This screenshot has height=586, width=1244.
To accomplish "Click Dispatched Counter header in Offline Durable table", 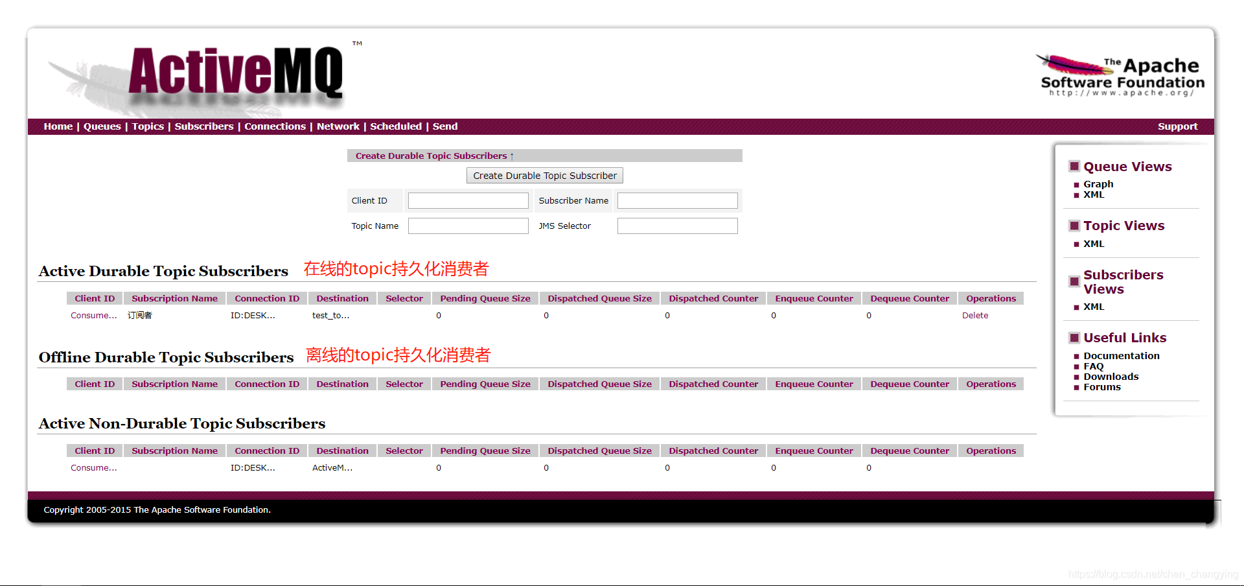I will tap(713, 384).
